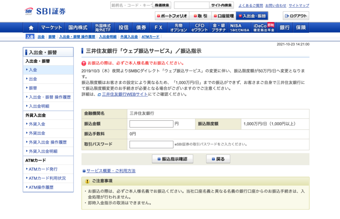This screenshot has height=219, width=340.
Task: Open the 銀行 menu
Action: tap(284, 28)
